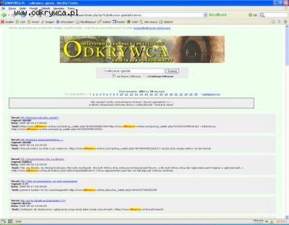Click the search field containing 'odkrywca -gazeta'
289x225 pixels.
tap(134, 71)
